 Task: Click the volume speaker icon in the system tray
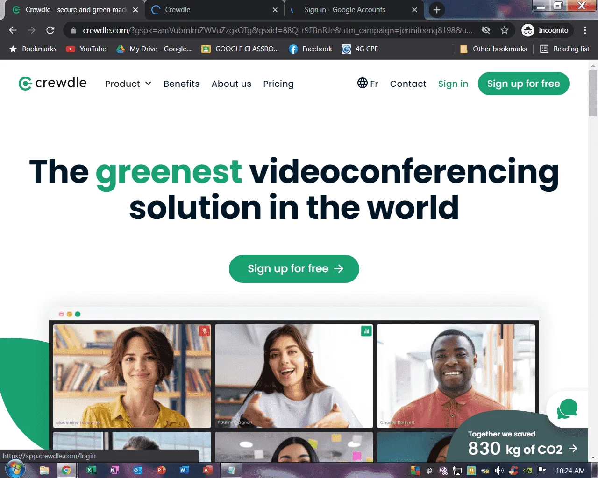tap(499, 471)
